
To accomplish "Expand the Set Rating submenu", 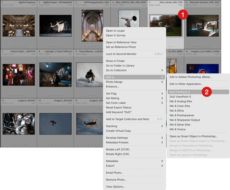I will (x=162, y=98).
